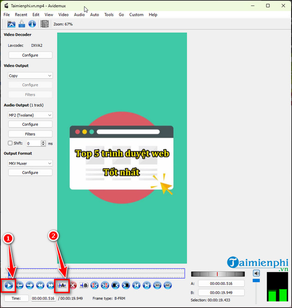Click the red delete selection icon

coord(73,285)
